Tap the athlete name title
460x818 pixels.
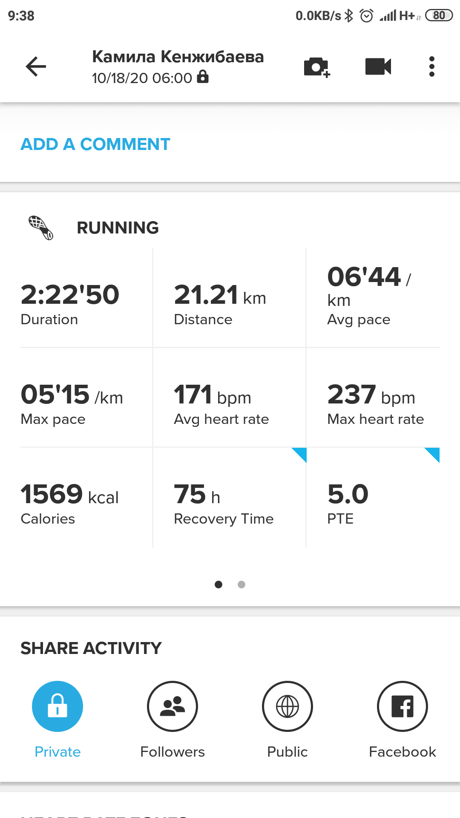[x=178, y=57]
